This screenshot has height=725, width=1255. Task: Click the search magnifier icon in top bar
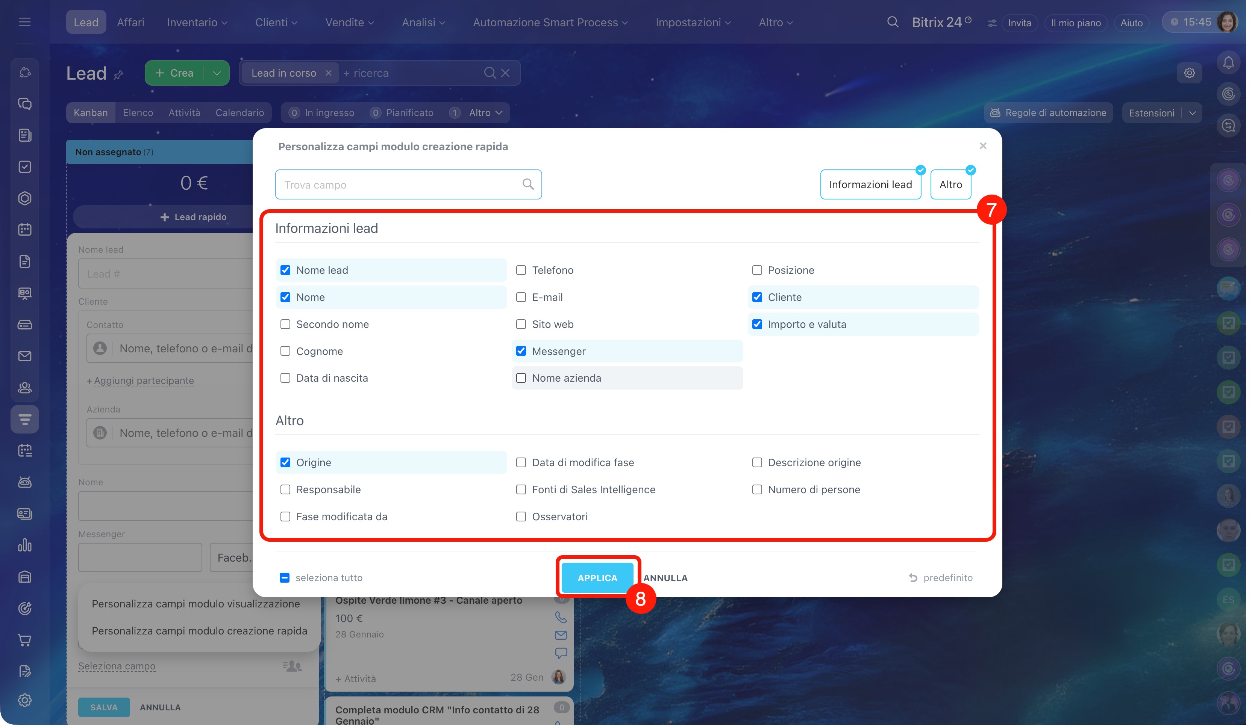[x=893, y=23]
